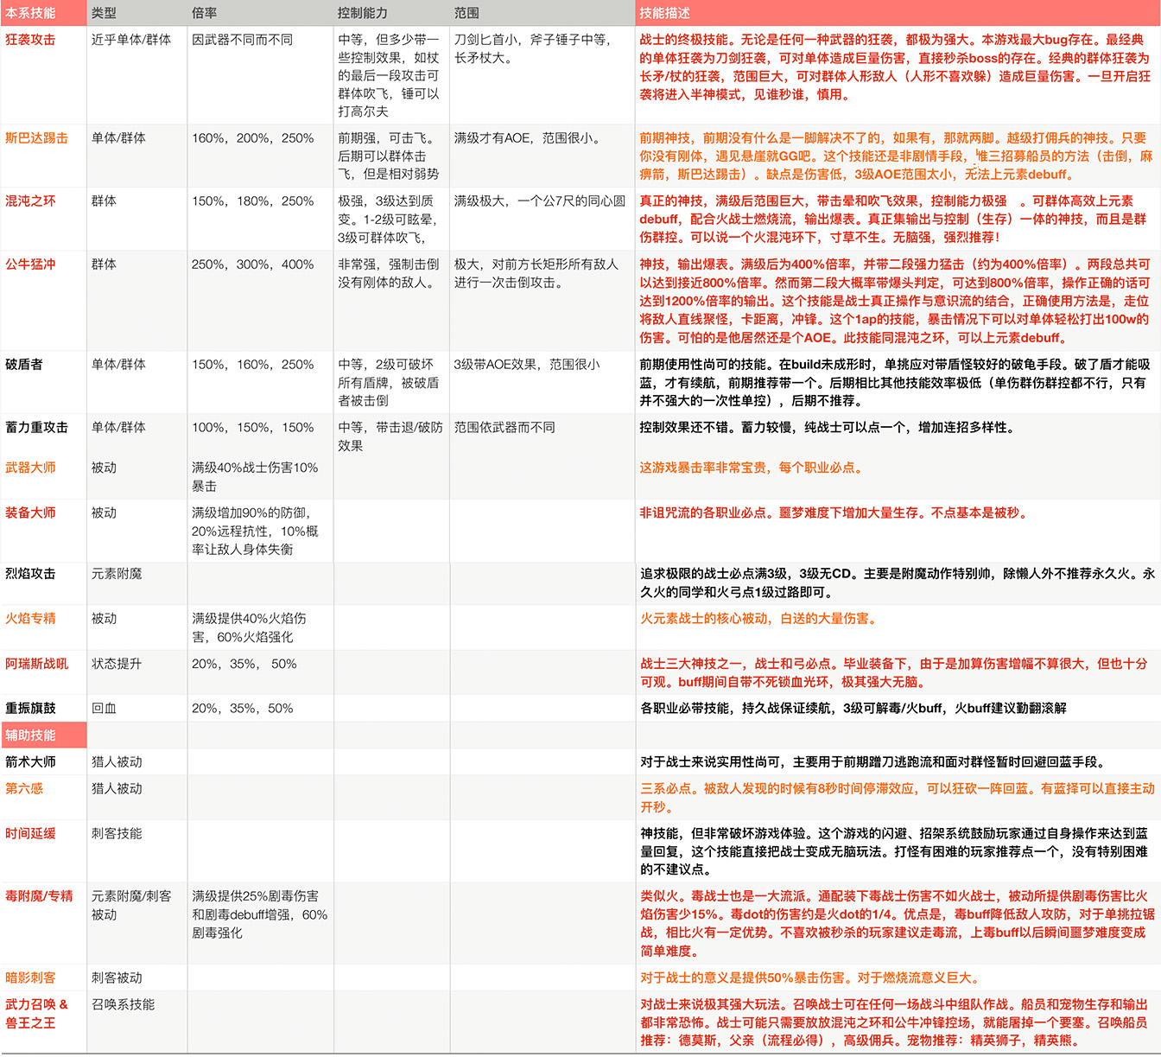1161x1057 pixels.
Task: Click the 非诅咒流的各职业必点 description cell
Action: click(x=898, y=531)
